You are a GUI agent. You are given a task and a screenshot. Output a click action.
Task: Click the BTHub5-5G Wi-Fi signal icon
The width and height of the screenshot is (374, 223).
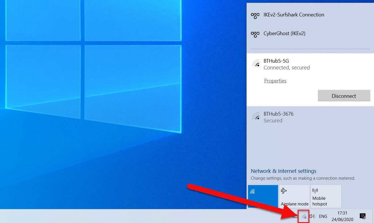point(256,63)
